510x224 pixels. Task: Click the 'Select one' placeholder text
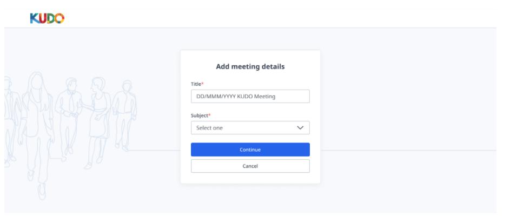tap(209, 128)
